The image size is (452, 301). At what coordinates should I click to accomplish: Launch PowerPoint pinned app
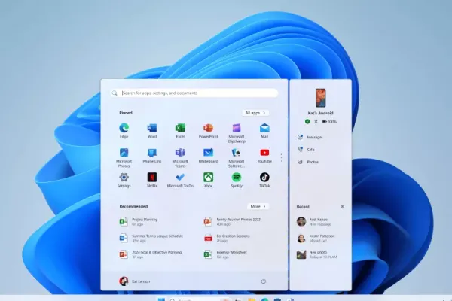[208, 130]
